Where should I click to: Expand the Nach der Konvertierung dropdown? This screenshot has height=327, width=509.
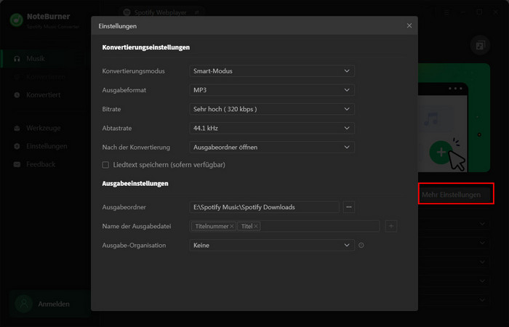click(x=271, y=147)
